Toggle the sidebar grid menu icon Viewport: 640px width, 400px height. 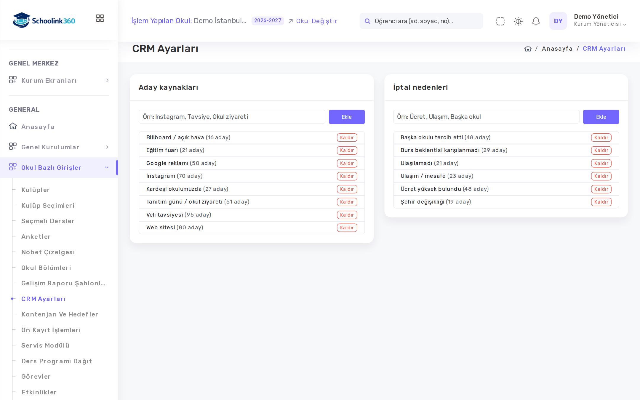pyautogui.click(x=100, y=18)
